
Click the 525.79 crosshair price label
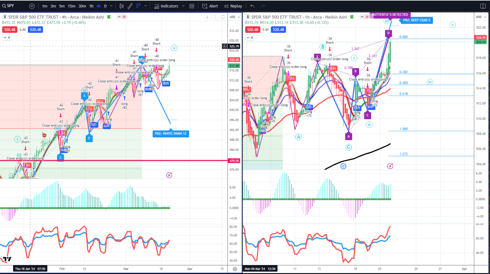[x=234, y=46]
